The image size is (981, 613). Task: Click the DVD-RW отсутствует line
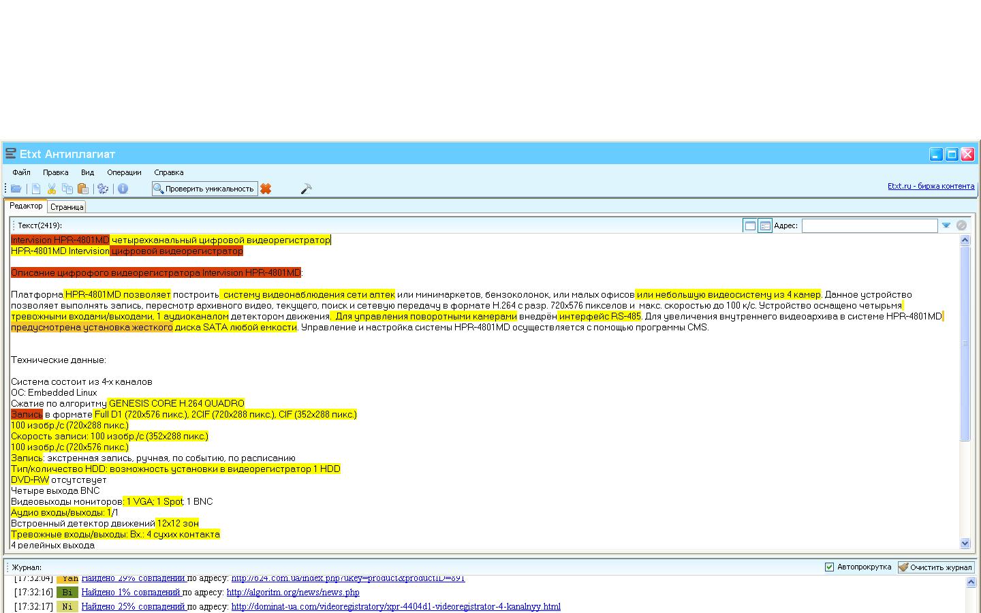[x=59, y=480]
